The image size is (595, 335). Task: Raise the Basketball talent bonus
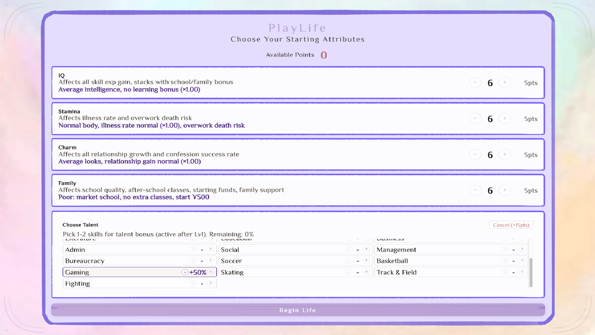coord(522,261)
